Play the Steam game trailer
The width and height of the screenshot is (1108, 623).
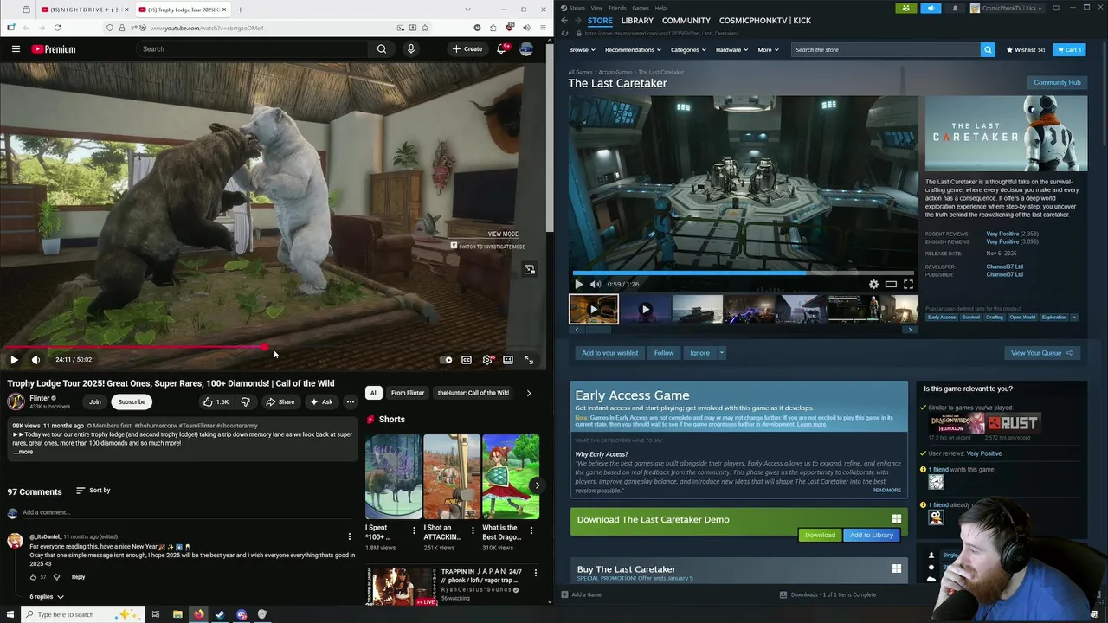[579, 284]
